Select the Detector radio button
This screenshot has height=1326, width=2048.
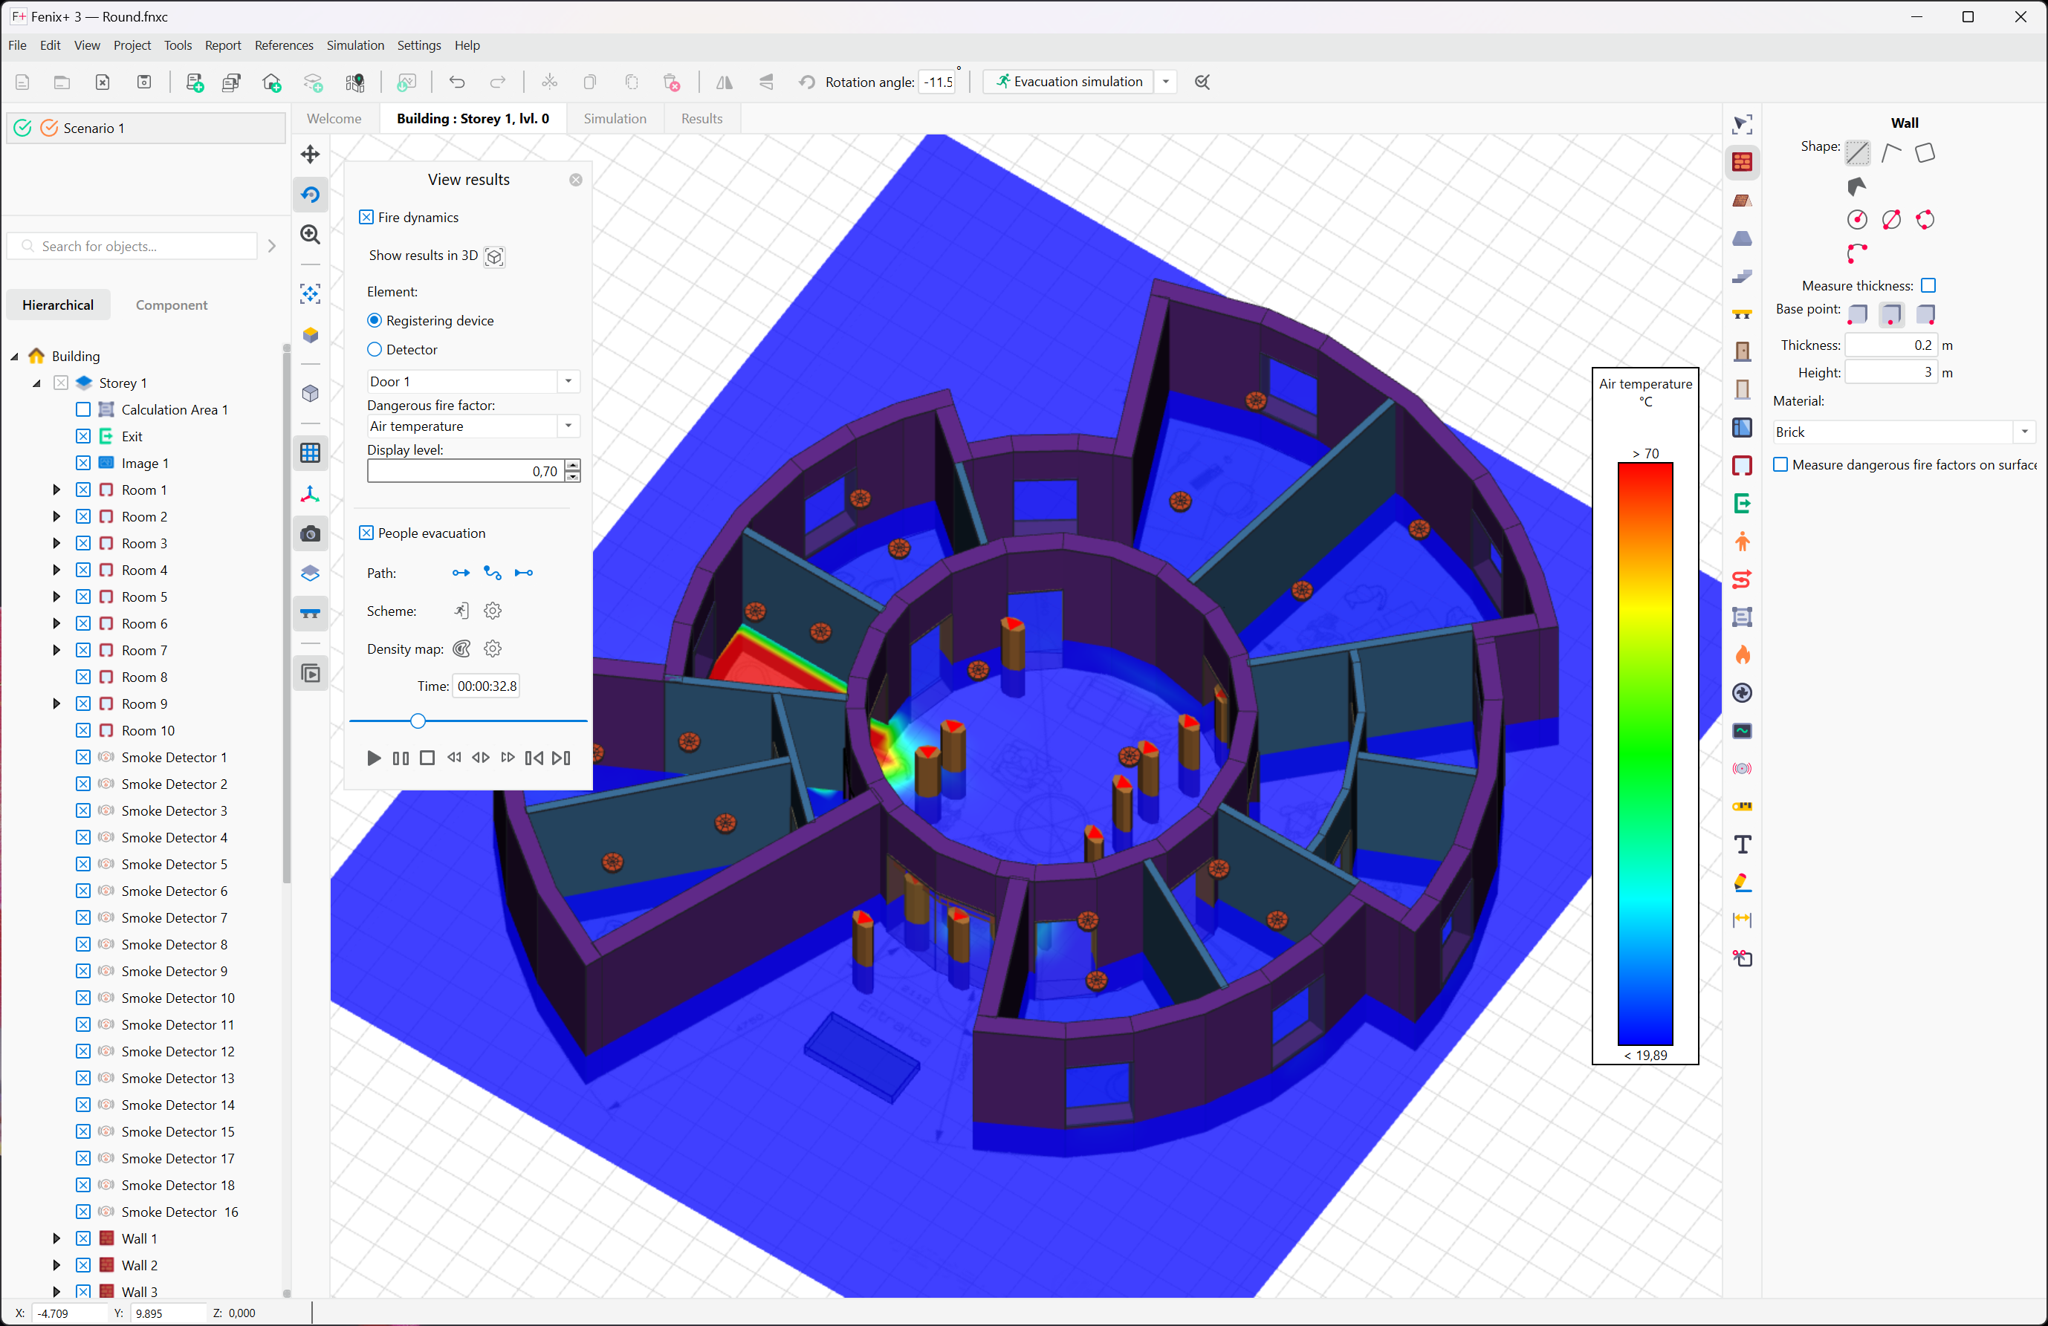375,349
